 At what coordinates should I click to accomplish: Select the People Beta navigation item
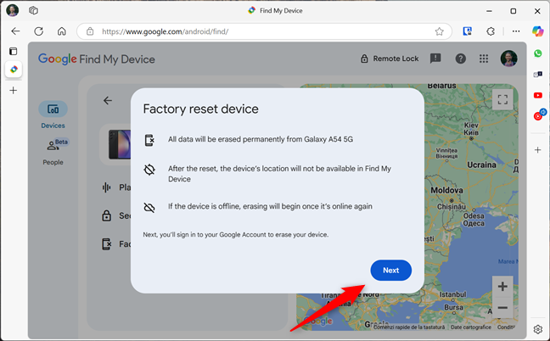coord(53,152)
